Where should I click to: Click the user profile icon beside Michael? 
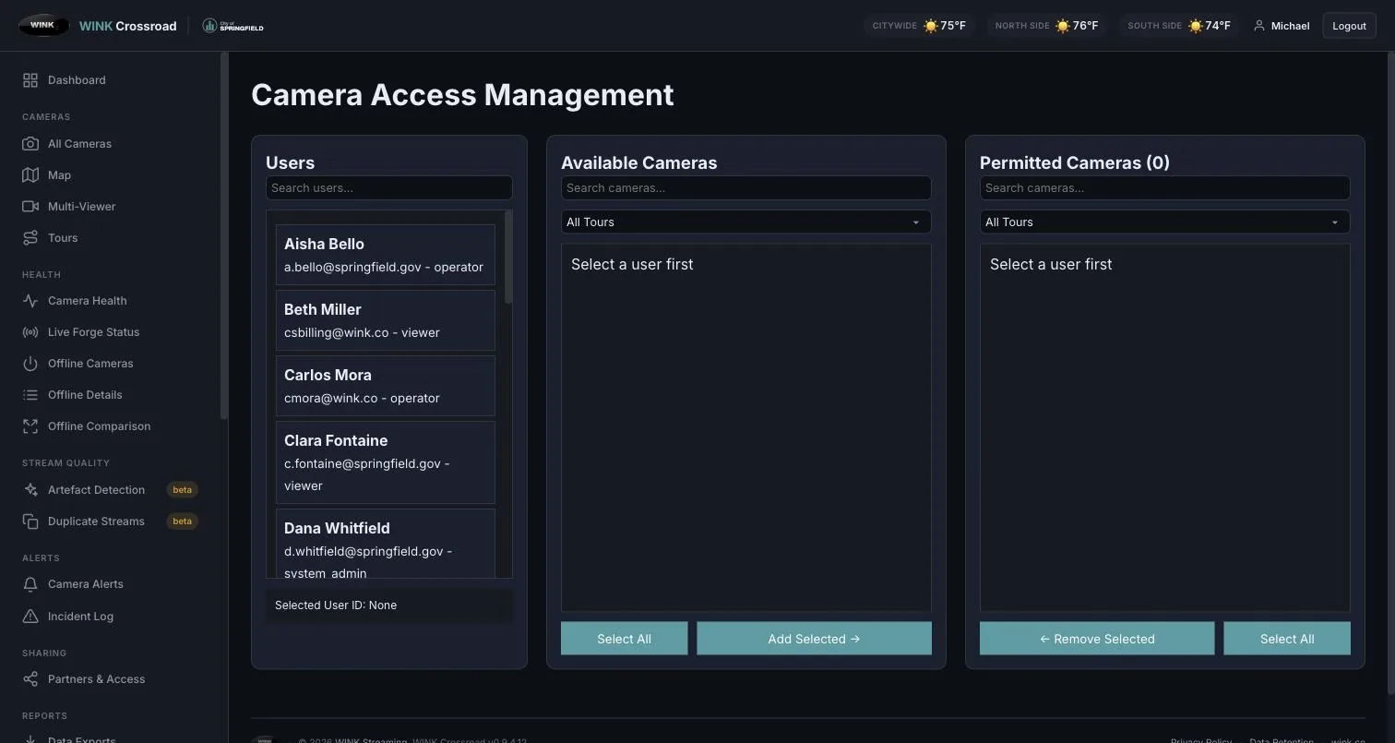[1258, 26]
